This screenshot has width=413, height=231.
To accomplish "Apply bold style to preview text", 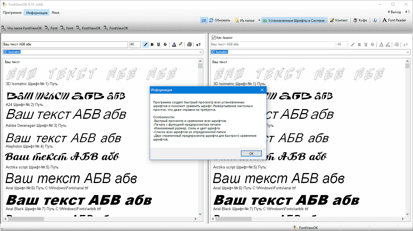I will pos(152,45).
